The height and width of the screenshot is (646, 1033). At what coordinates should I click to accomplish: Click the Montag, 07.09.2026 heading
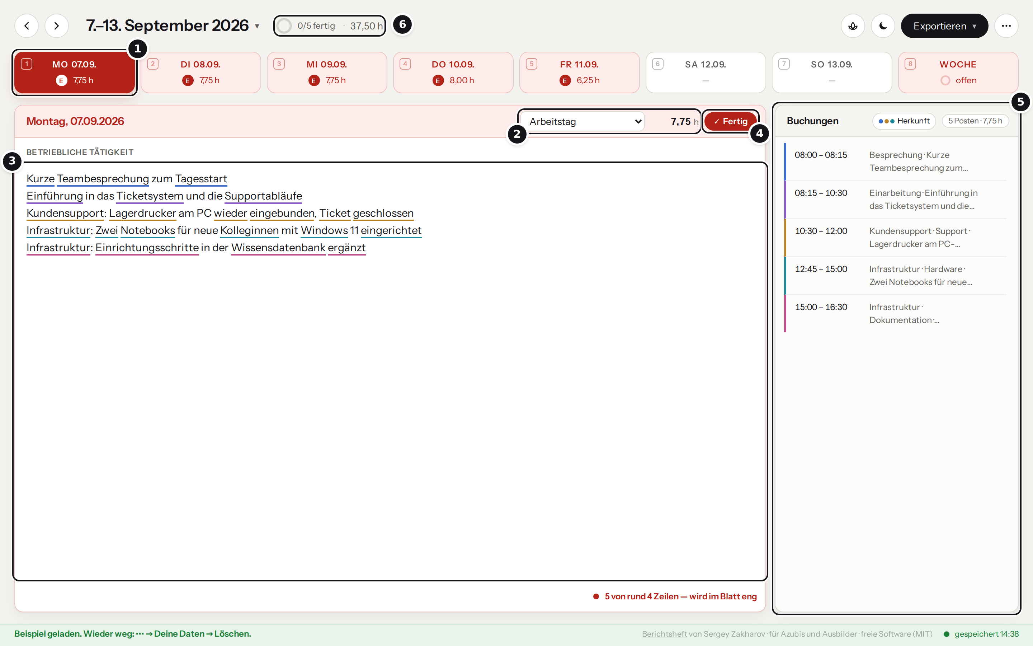point(75,121)
